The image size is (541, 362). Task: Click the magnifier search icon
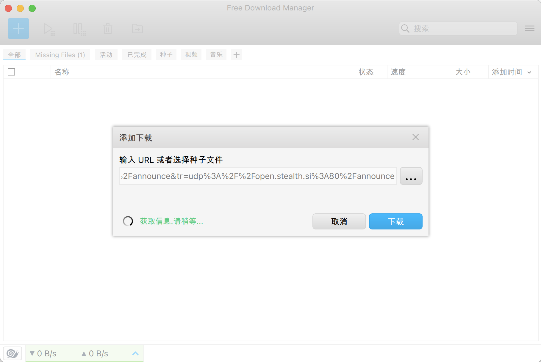405,29
